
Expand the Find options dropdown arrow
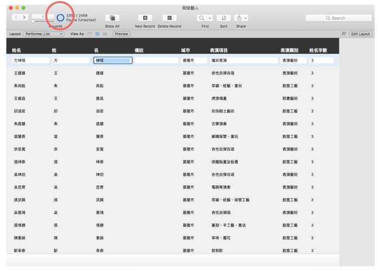[210, 18]
